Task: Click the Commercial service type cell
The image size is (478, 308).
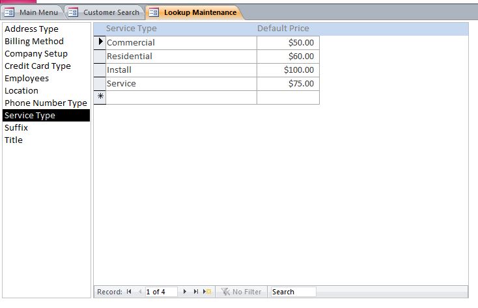Action: (x=182, y=43)
